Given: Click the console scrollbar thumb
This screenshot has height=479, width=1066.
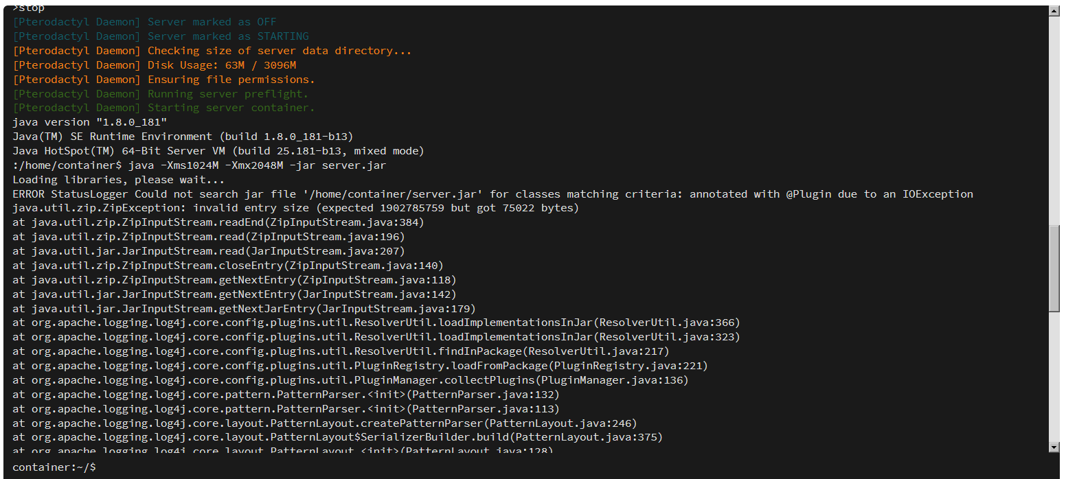Looking at the screenshot, I should 1054,268.
